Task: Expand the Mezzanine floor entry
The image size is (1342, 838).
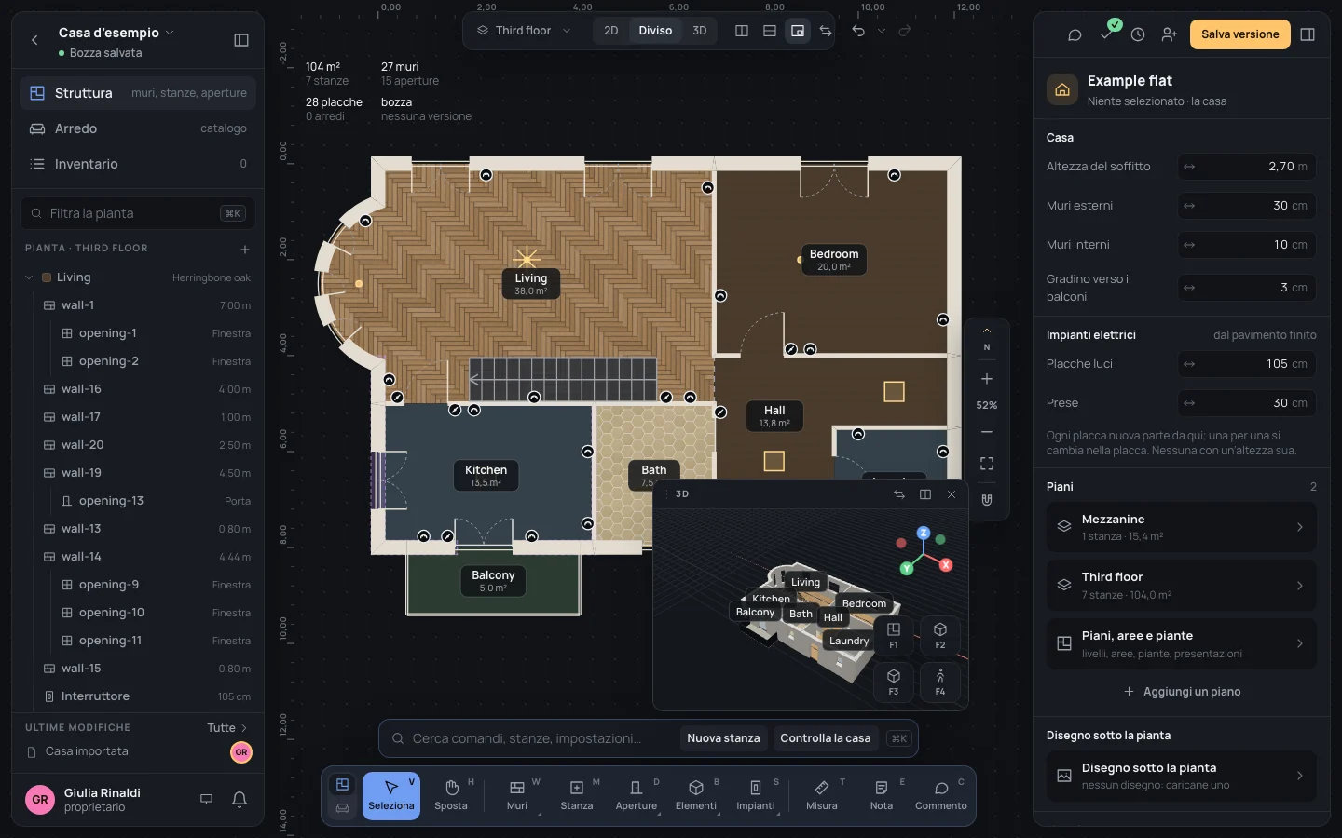Action: click(x=1182, y=527)
